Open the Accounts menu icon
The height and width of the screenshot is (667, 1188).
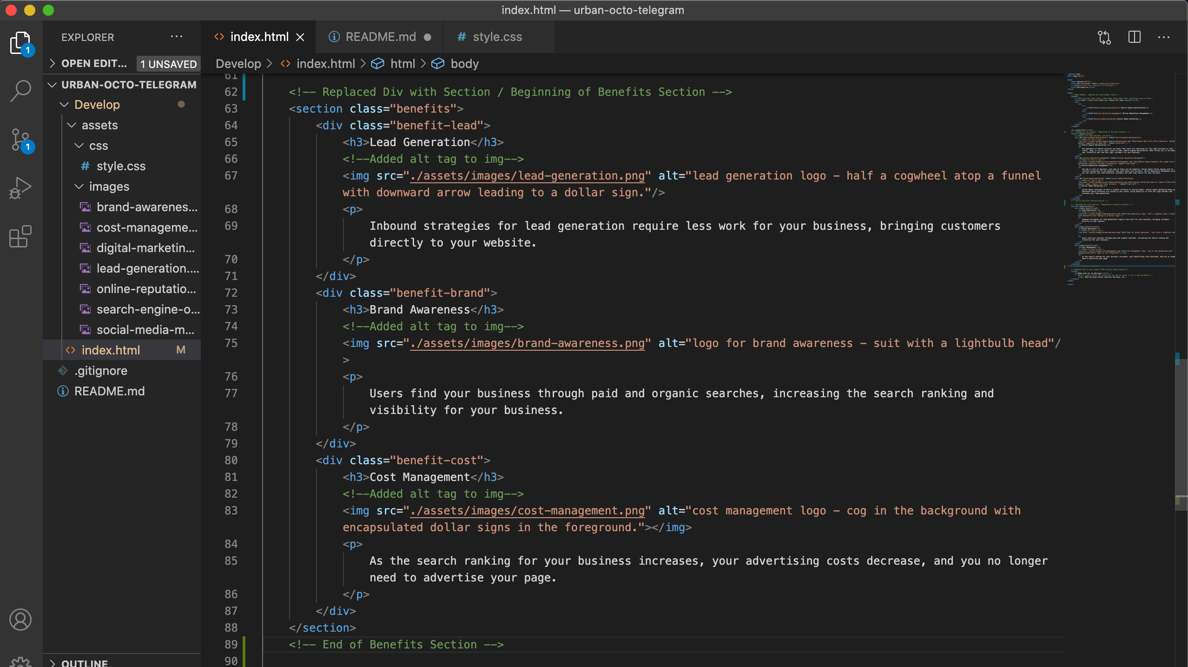click(20, 620)
